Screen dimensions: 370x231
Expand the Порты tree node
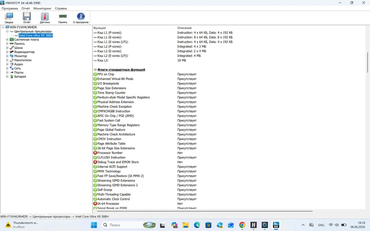7,72
